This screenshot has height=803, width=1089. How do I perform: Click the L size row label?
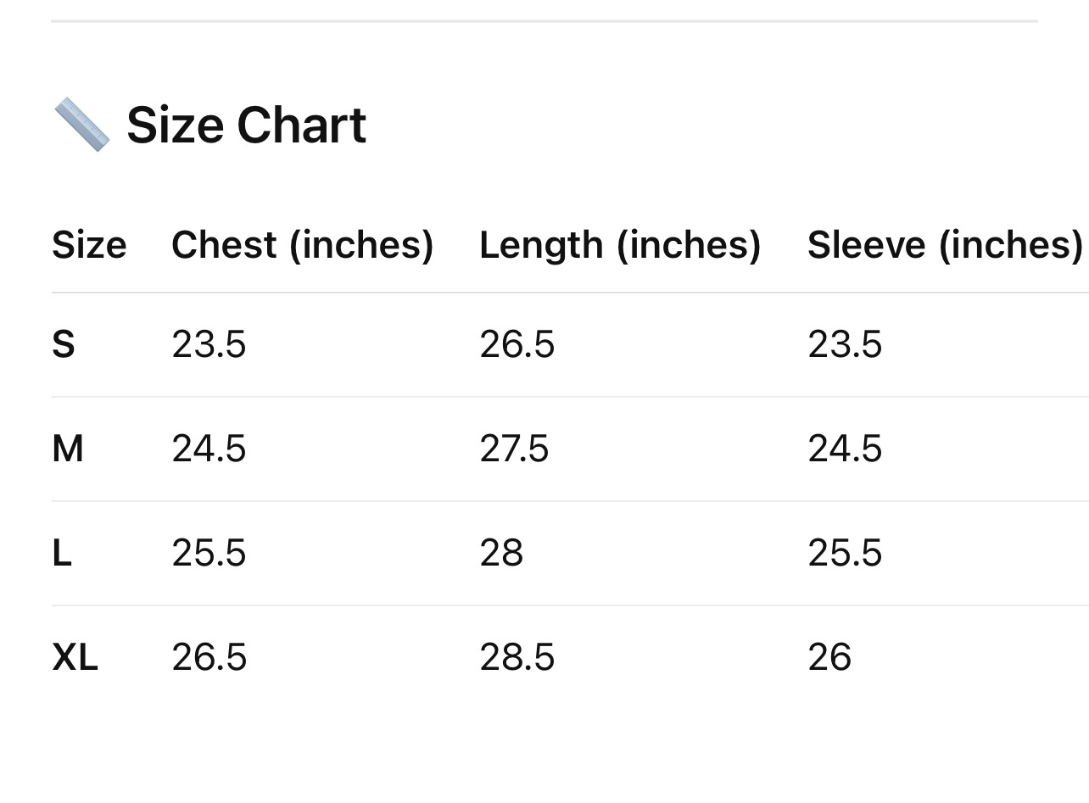click(62, 554)
